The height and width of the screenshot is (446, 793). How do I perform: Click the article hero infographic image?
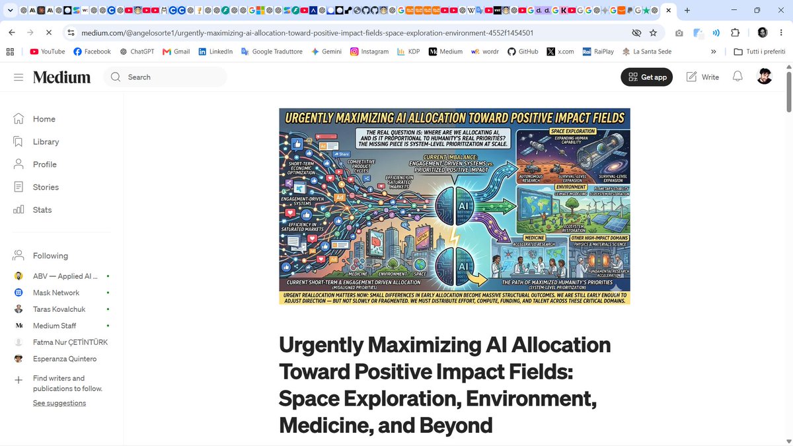pos(455,206)
